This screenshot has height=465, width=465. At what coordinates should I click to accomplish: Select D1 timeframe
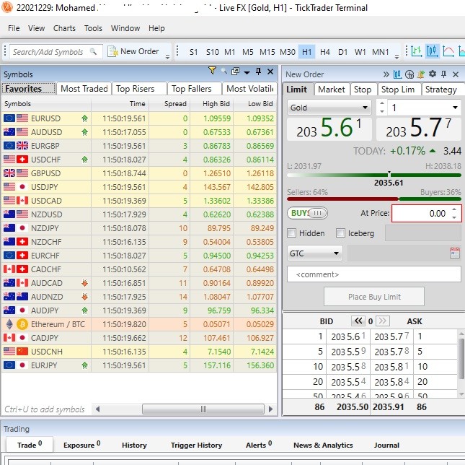pos(342,52)
